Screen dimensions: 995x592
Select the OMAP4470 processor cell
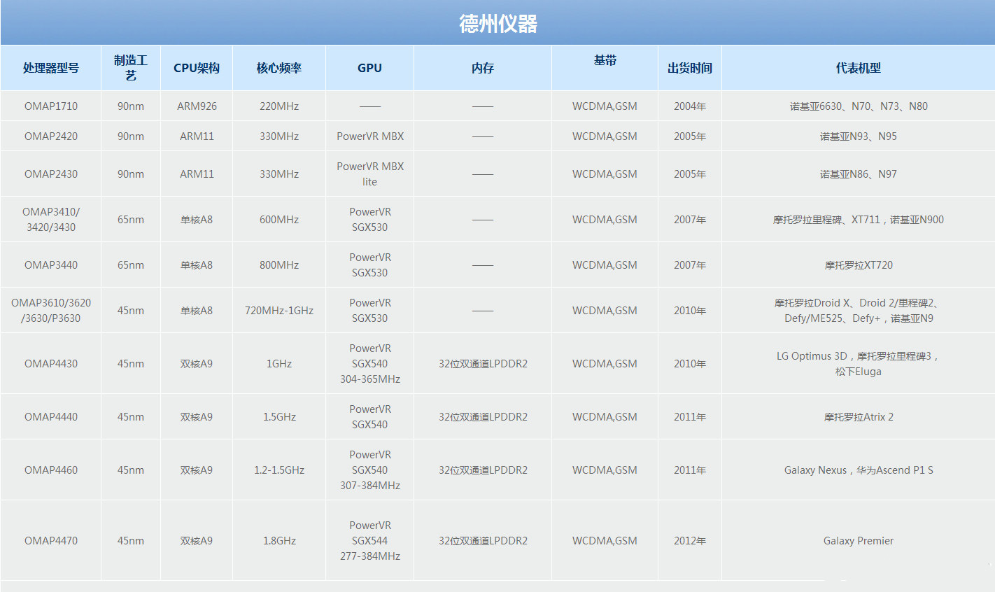click(x=50, y=541)
